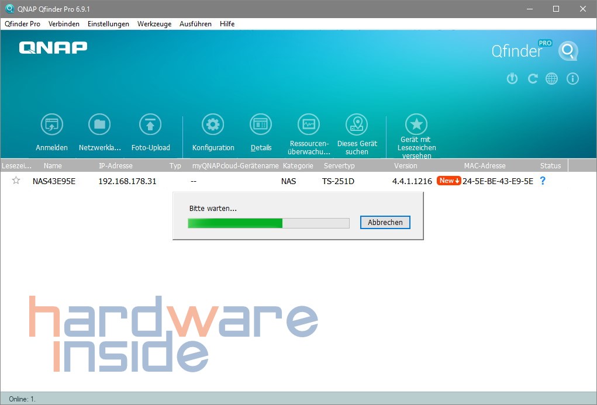Close the Qfinder Pro window

pos(582,9)
